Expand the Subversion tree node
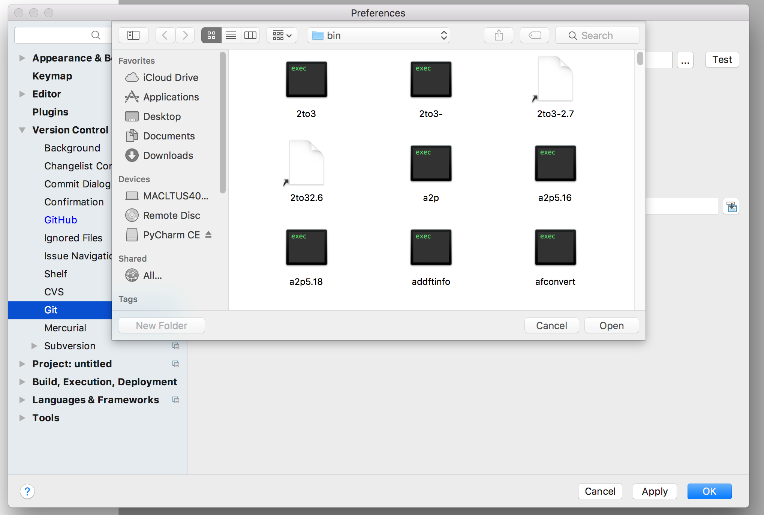Image resolution: width=764 pixels, height=515 pixels. point(34,346)
